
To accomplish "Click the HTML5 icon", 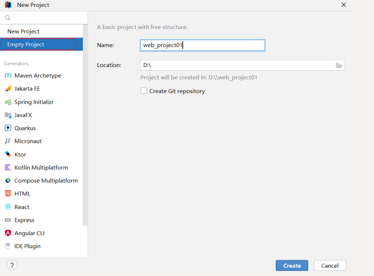I will (8, 193).
